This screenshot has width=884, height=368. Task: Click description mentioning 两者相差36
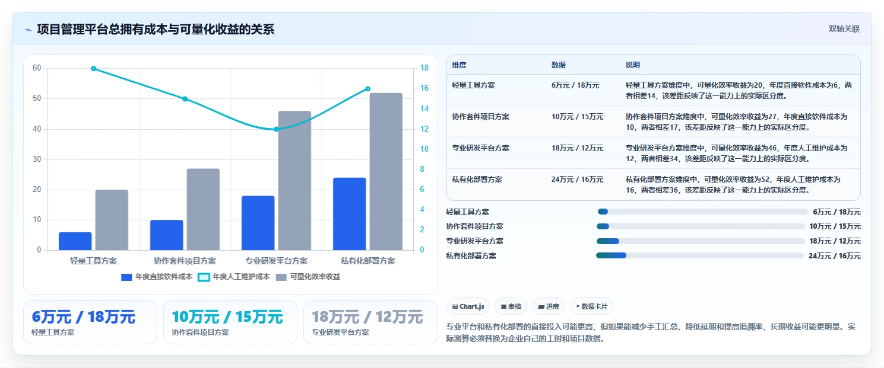tap(733, 185)
